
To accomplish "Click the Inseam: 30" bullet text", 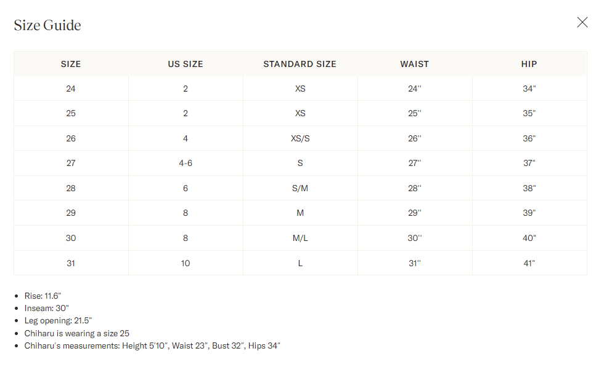I will point(46,308).
